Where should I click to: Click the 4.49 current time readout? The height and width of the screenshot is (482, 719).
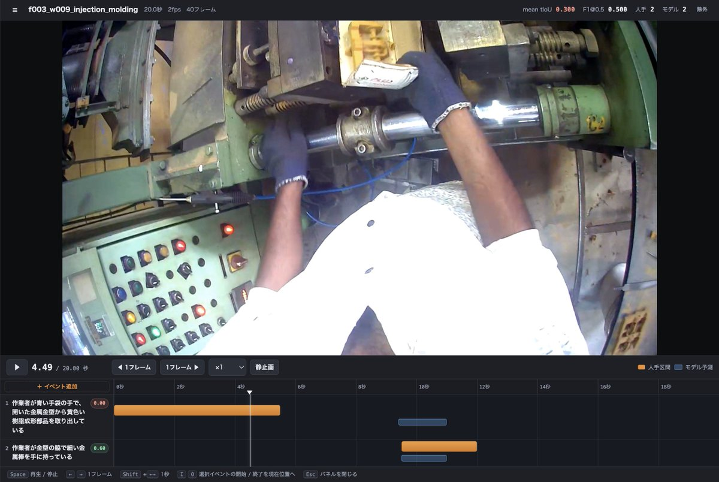pos(42,367)
